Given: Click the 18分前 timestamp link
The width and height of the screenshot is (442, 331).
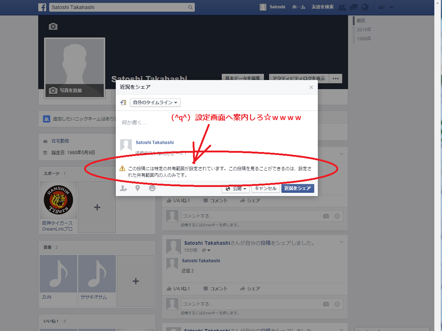Looking at the screenshot, I should [x=191, y=250].
